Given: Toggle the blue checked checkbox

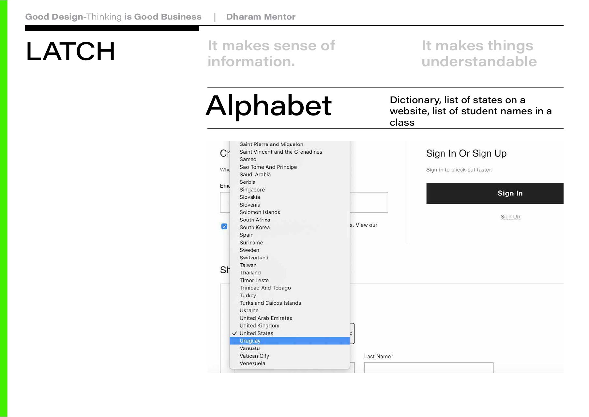Looking at the screenshot, I should click(x=224, y=226).
